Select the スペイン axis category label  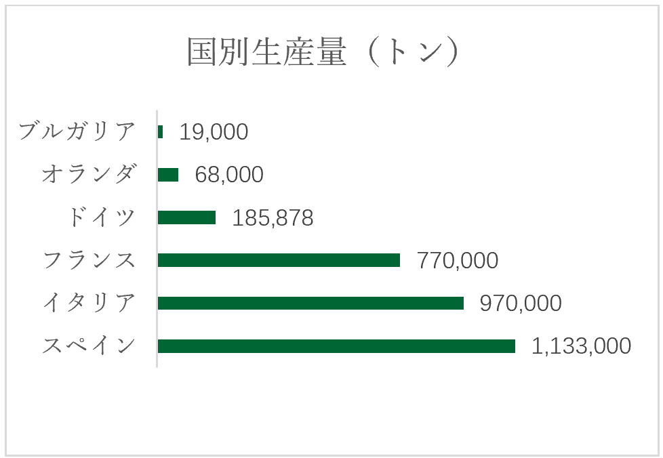click(x=88, y=345)
